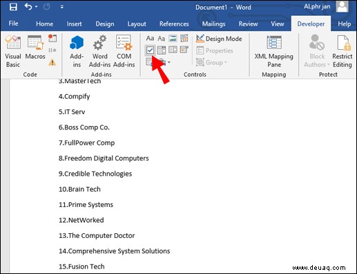Insert a Drop-Down List content control
This screenshot has height=274, width=357.
173,50
